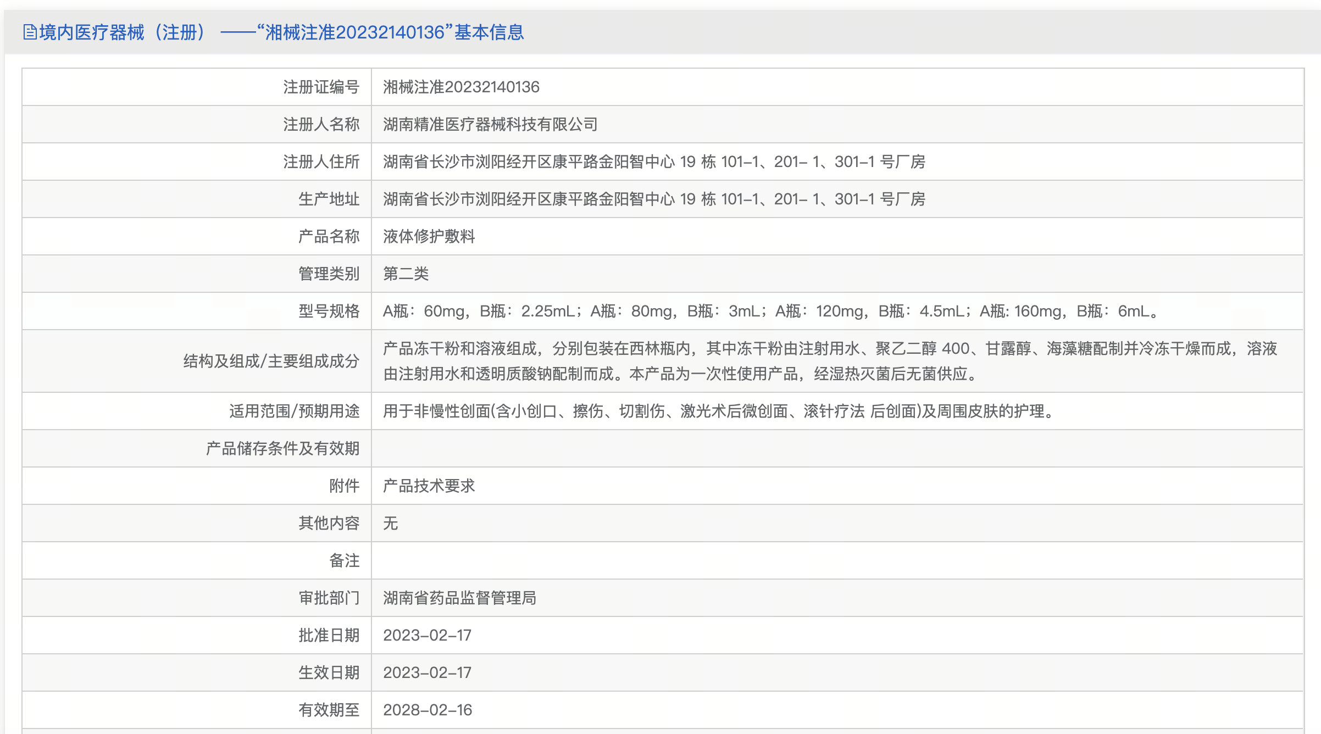Image resolution: width=1321 pixels, height=734 pixels.
Task: Click the 审批部门 label
Action: click(329, 598)
